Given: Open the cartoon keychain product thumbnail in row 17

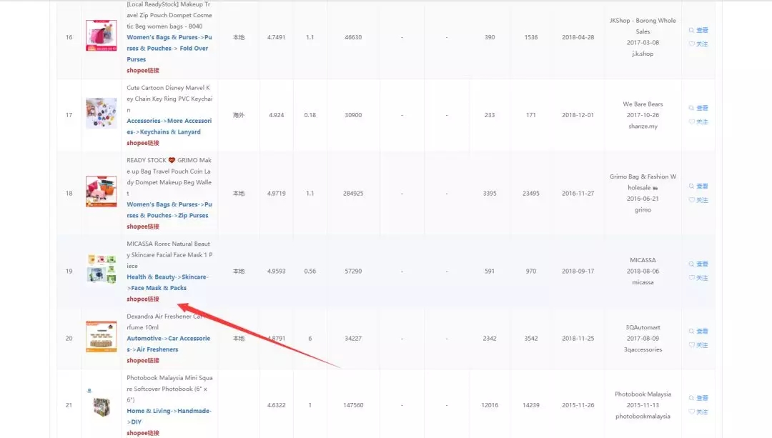Looking at the screenshot, I should pos(101,114).
